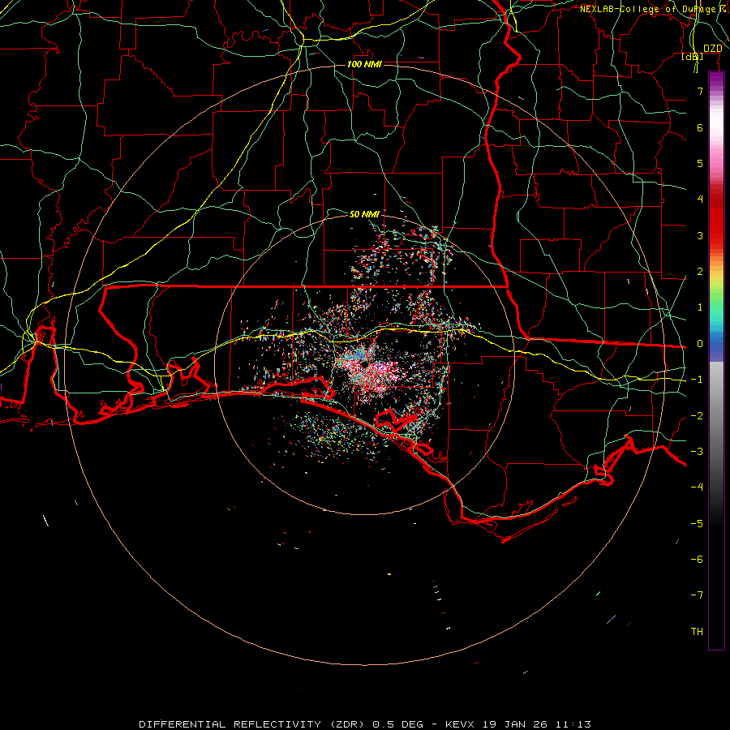The height and width of the screenshot is (730, 730).
Task: Click the 19 JAN 26 date text
Action: tap(514, 724)
